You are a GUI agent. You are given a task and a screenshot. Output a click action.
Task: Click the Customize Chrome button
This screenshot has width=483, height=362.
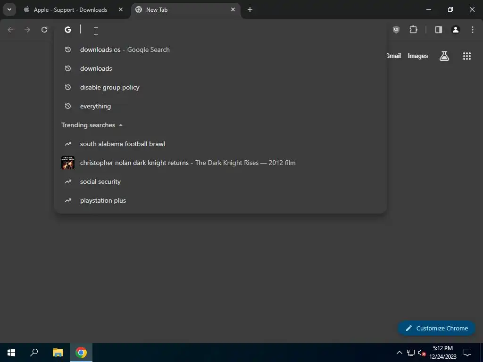[436, 328]
